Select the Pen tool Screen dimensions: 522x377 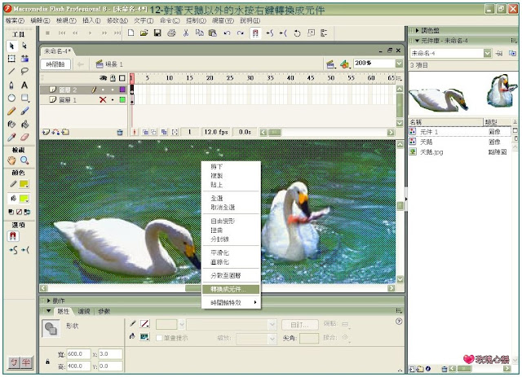tap(11, 85)
